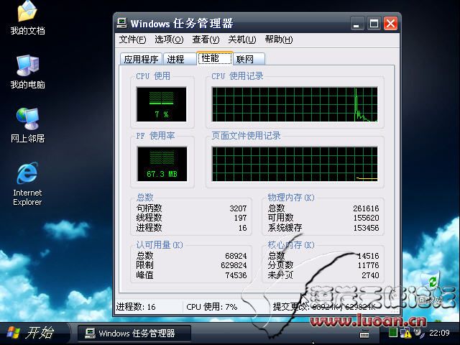
Task: Open the 选项(O) menu
Action: click(x=169, y=40)
